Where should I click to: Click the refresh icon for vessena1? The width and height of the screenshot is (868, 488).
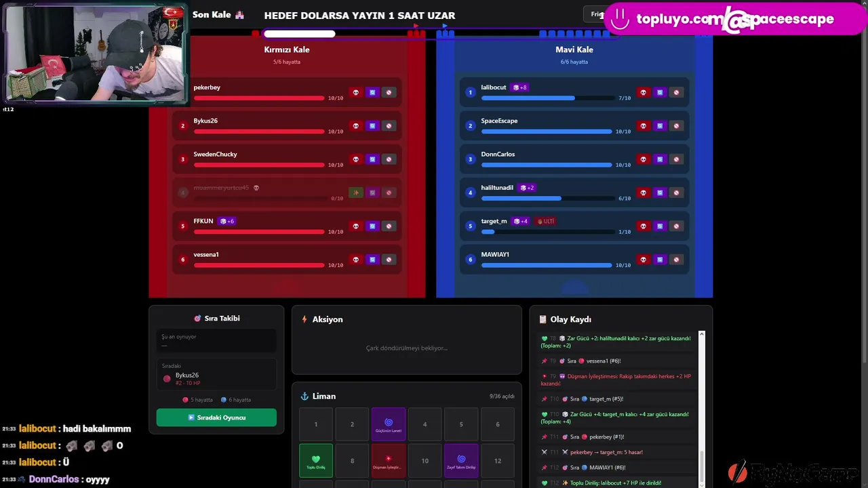click(372, 260)
